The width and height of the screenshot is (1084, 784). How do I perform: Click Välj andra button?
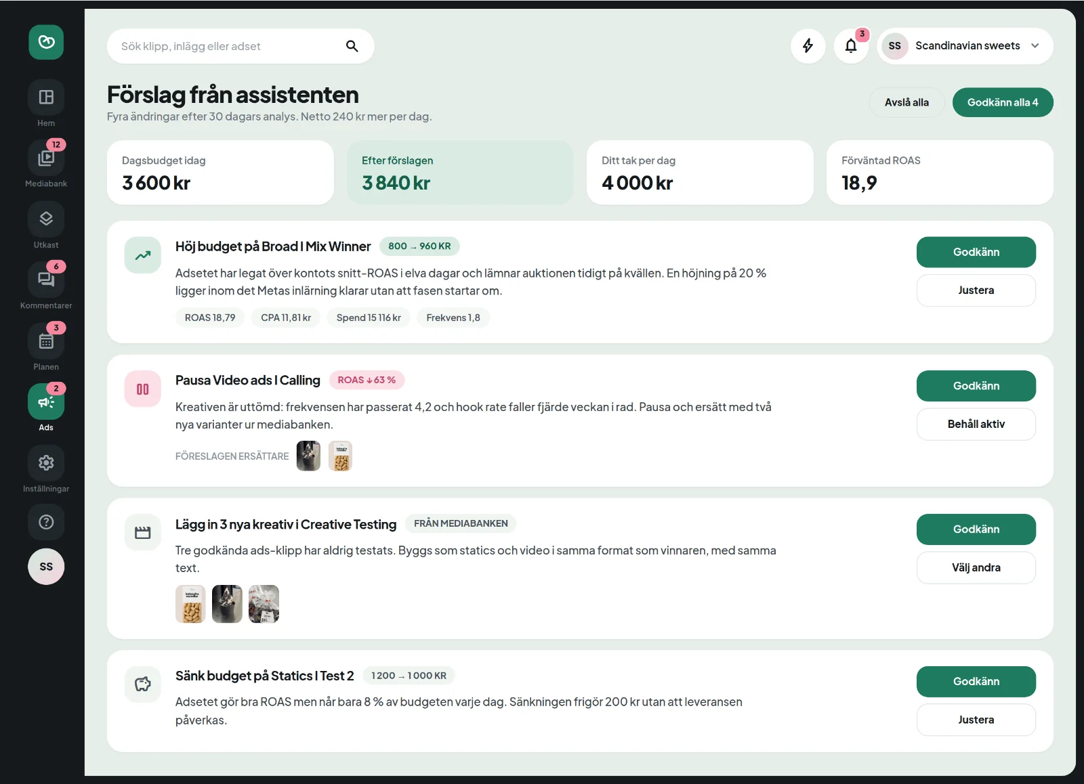[x=976, y=568]
